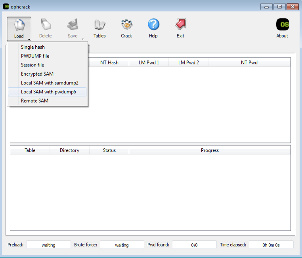Choose Single hash from Load menu
Image resolution: width=302 pixels, height=258 pixels.
(x=33, y=47)
